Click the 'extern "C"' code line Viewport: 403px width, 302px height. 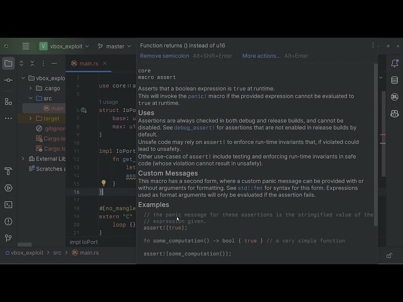(116, 216)
